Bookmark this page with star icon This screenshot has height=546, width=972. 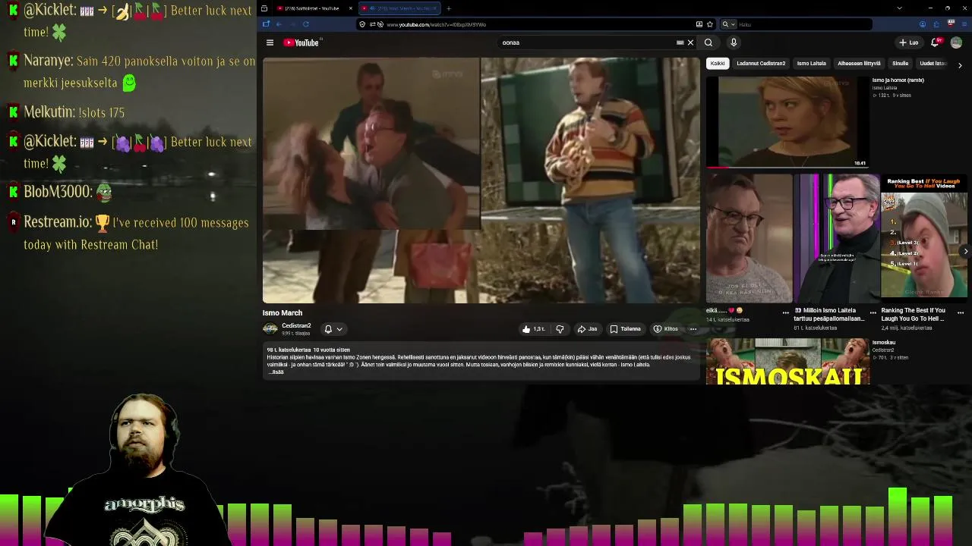[710, 24]
